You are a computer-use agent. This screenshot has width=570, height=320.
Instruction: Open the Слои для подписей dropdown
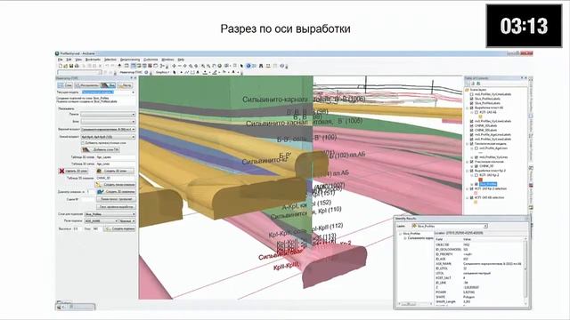(110, 214)
